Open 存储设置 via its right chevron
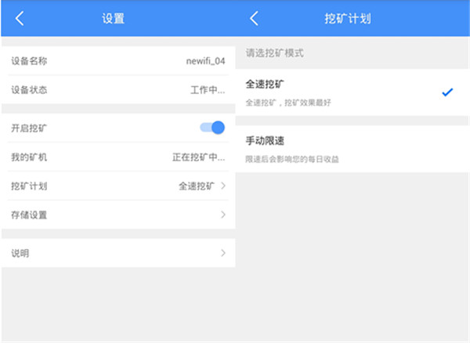Screen dimensions: 470x343 coord(223,215)
